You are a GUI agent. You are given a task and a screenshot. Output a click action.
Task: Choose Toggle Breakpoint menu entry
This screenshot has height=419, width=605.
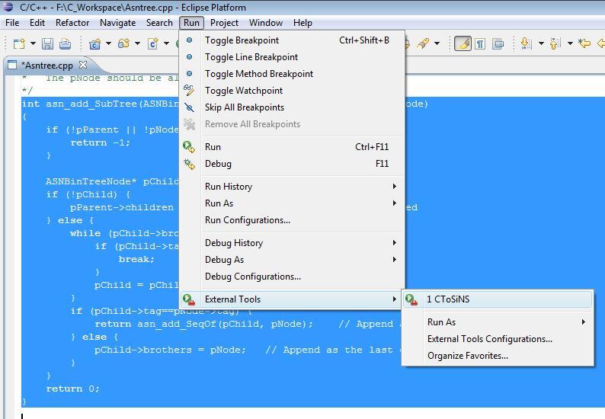(x=292, y=40)
